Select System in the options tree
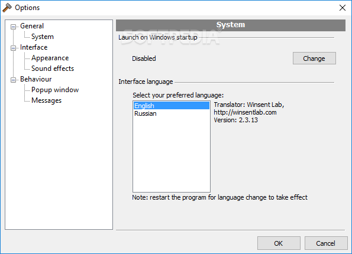 coord(43,37)
